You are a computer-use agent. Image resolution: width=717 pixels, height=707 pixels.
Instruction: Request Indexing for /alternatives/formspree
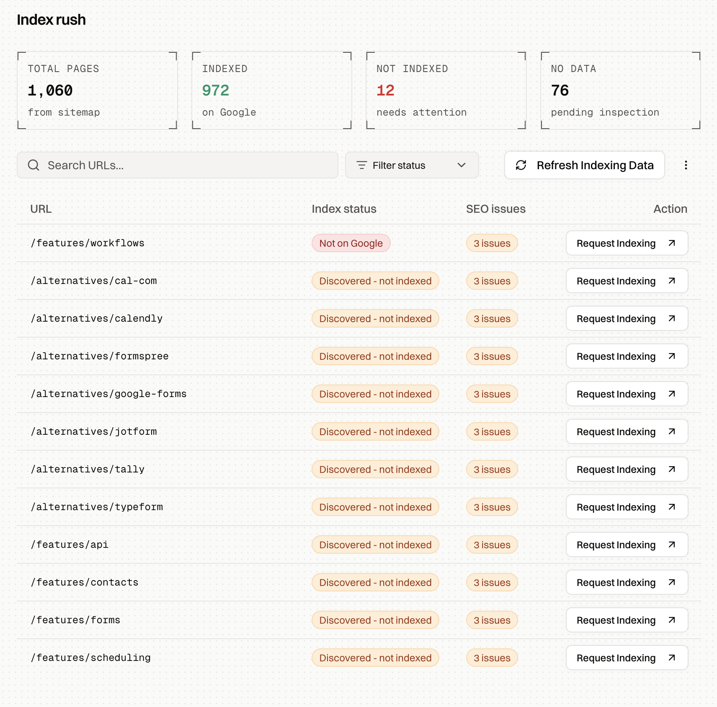(x=627, y=356)
